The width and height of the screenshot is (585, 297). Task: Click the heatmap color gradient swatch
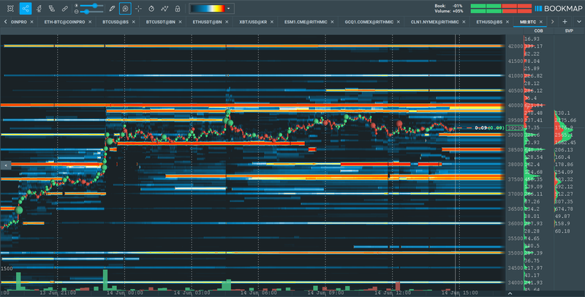(208, 8)
